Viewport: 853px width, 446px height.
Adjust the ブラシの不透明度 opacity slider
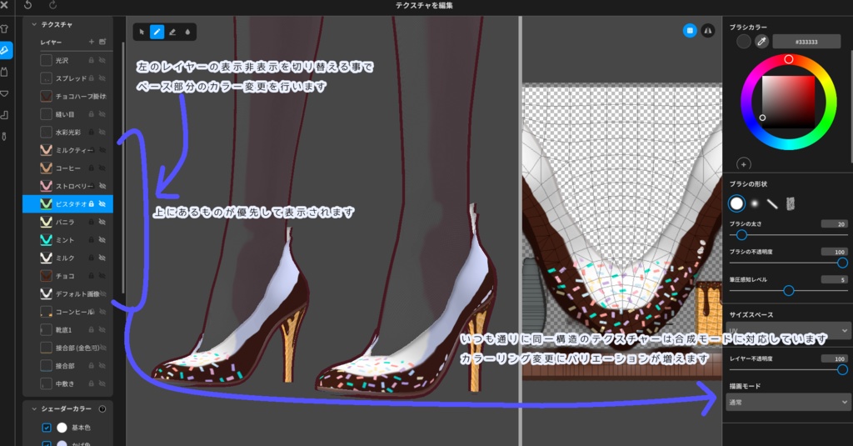(x=788, y=263)
